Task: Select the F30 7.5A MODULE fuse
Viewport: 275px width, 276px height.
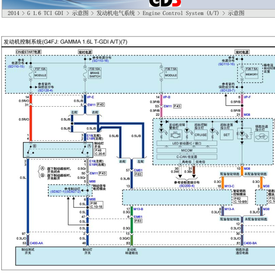Action: tap(171, 73)
